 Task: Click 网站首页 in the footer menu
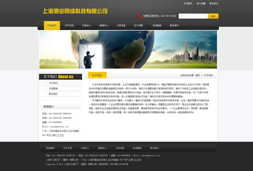50,148
